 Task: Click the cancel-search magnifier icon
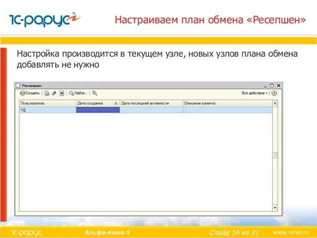(x=94, y=93)
